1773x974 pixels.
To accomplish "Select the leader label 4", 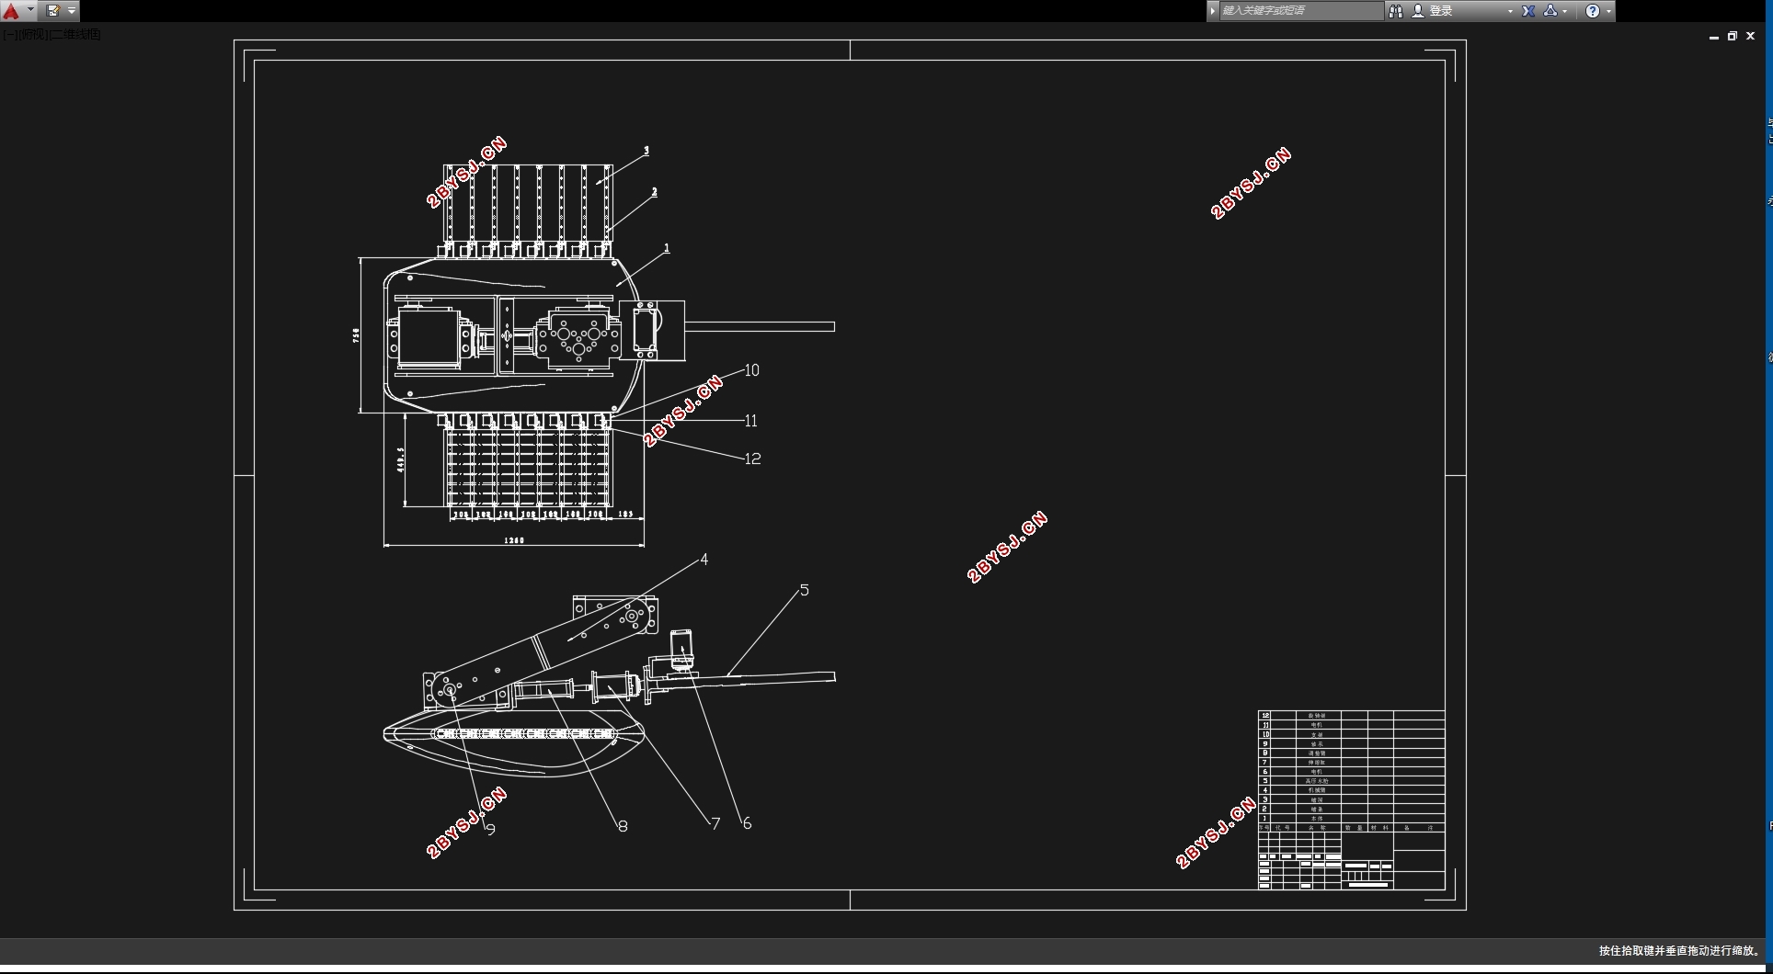I will click(x=704, y=560).
